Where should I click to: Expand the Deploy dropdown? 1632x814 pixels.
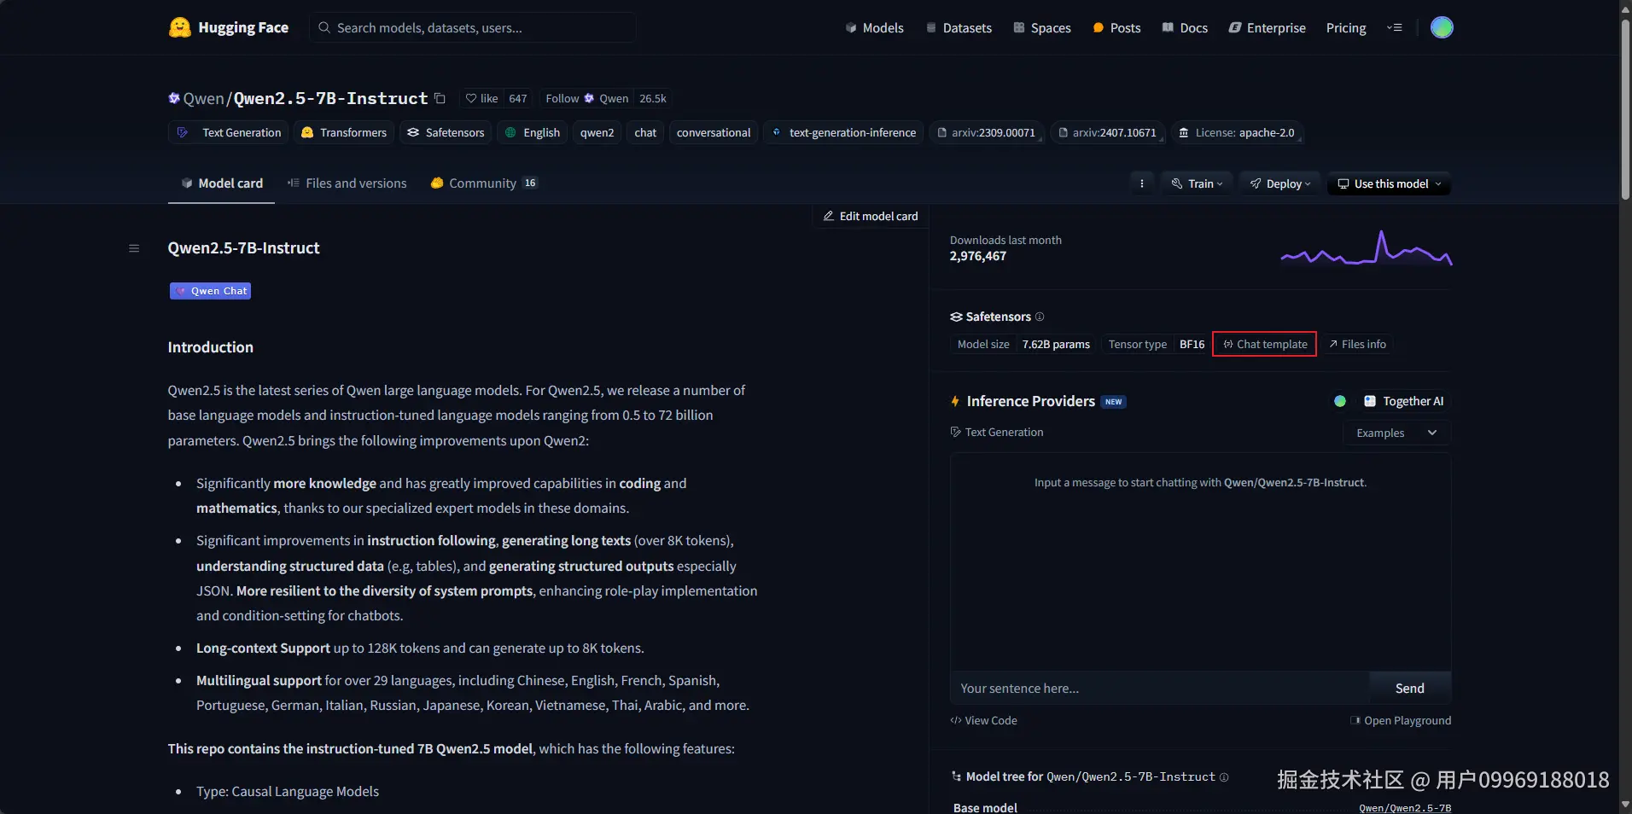click(x=1280, y=183)
